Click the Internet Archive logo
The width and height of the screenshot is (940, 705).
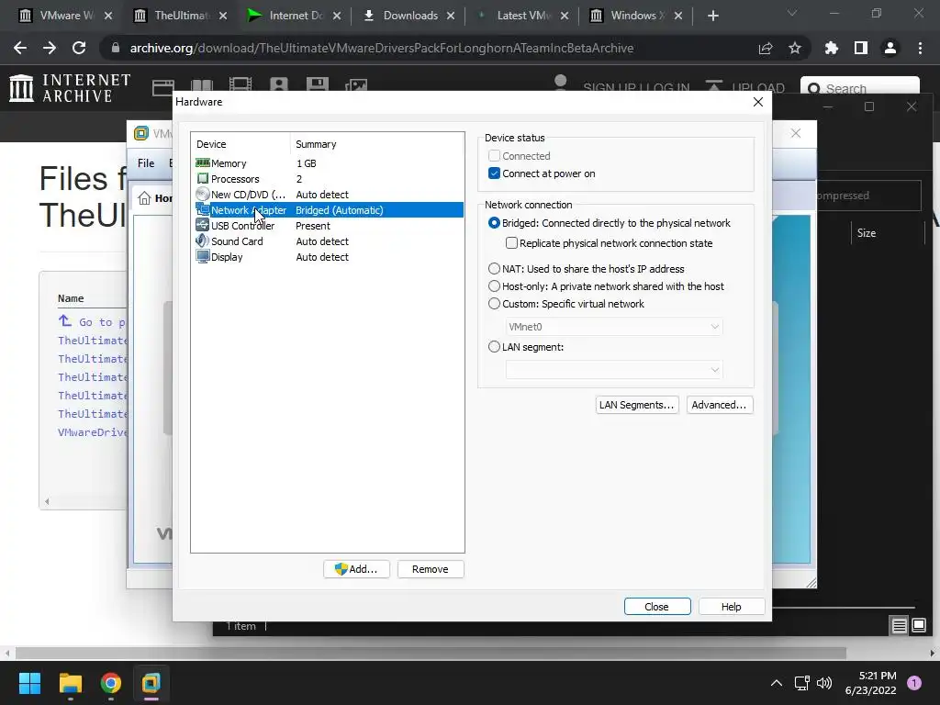[x=70, y=88]
